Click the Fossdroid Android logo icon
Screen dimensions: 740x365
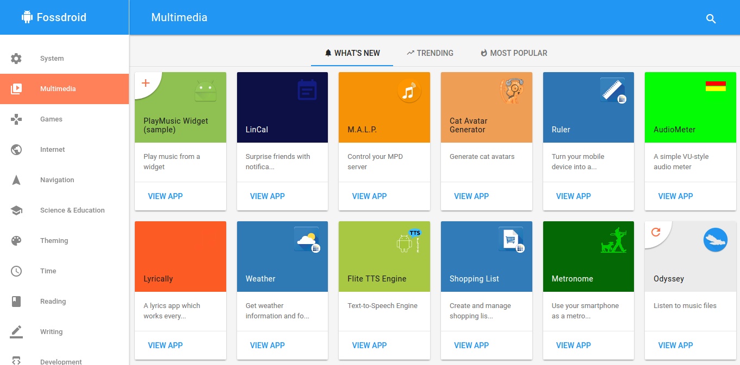pyautogui.click(x=27, y=17)
